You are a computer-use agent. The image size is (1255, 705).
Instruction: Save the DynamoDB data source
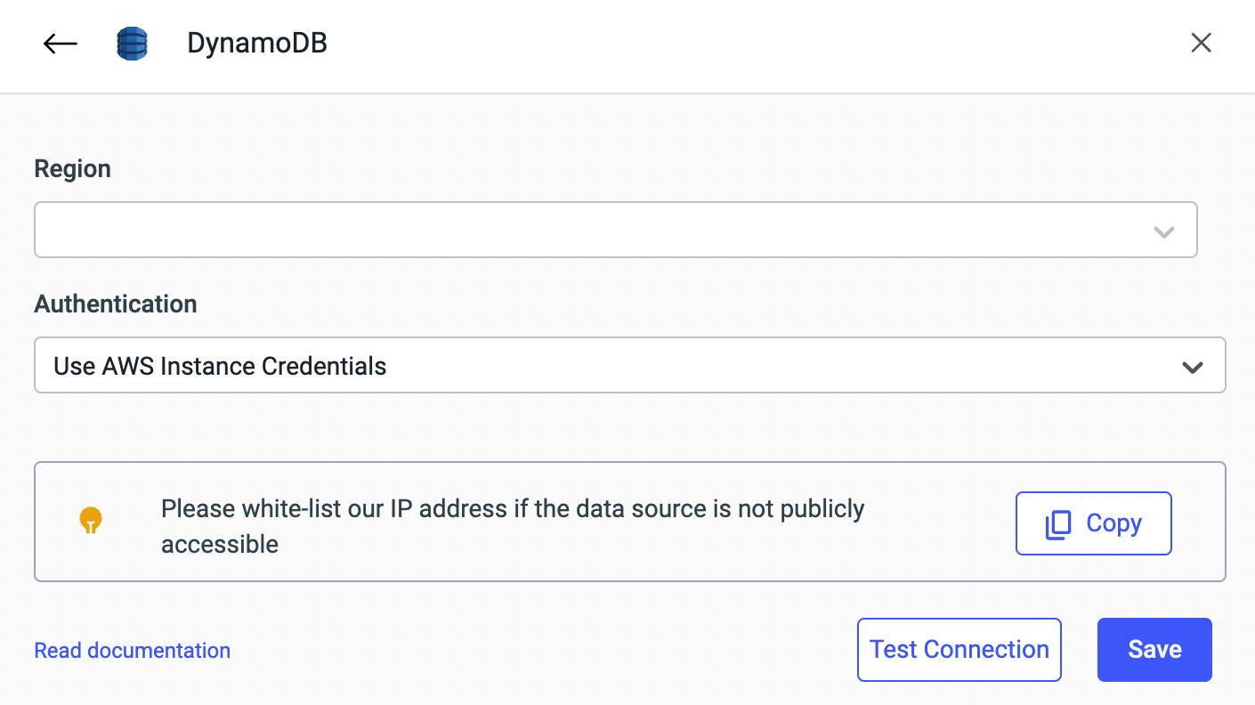1154,650
